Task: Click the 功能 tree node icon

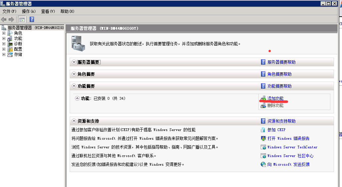Action: pyautogui.click(x=10, y=39)
